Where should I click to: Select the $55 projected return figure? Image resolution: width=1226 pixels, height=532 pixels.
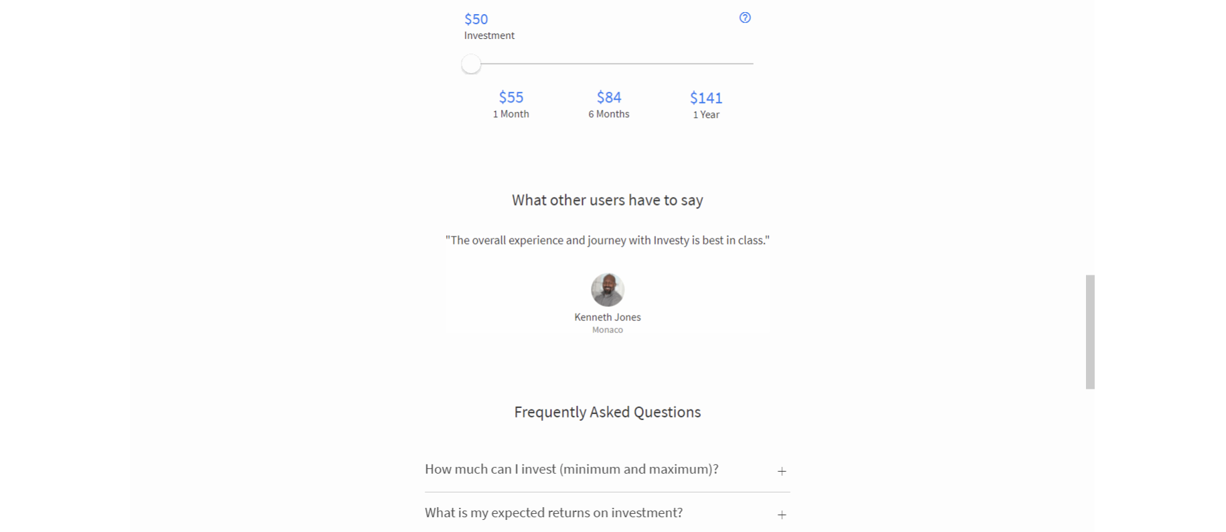click(511, 97)
